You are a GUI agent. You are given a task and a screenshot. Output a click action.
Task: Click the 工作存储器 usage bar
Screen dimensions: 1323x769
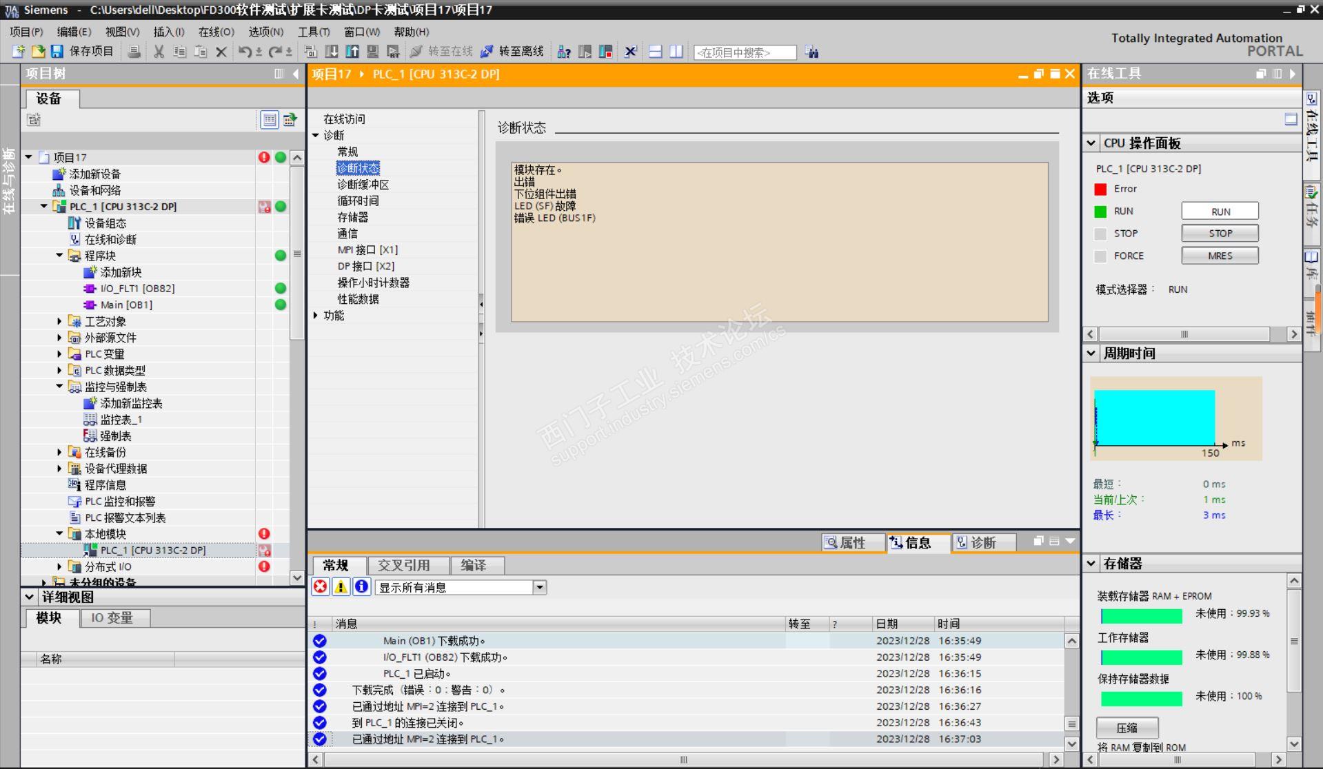(1142, 657)
